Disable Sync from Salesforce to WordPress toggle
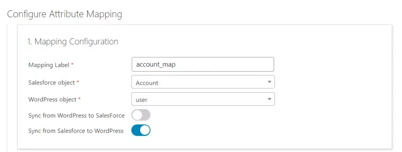 (141, 130)
